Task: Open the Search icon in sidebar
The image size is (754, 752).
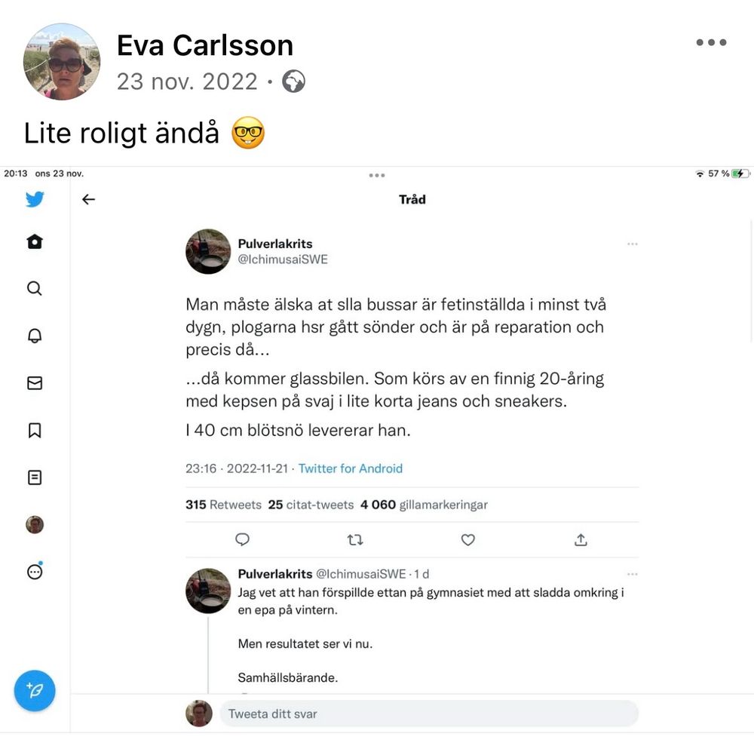Action: coord(35,288)
